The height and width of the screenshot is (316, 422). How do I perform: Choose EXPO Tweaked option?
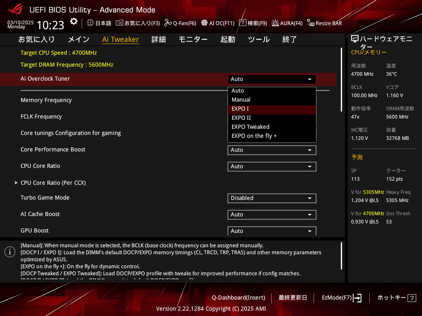click(272, 127)
